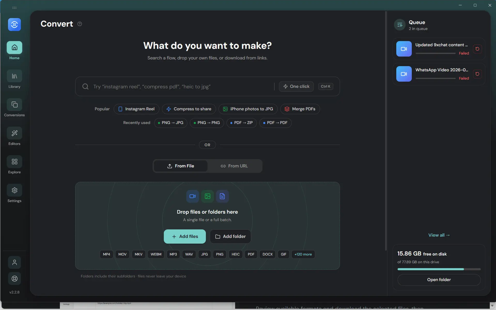
Task: Switch to the From URL tab
Action: [x=234, y=166]
